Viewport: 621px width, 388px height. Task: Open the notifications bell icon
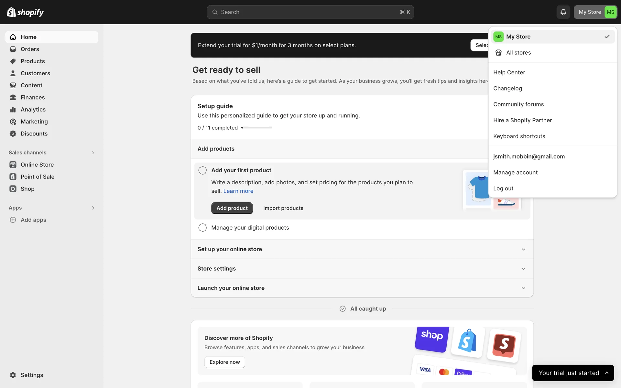(563, 12)
